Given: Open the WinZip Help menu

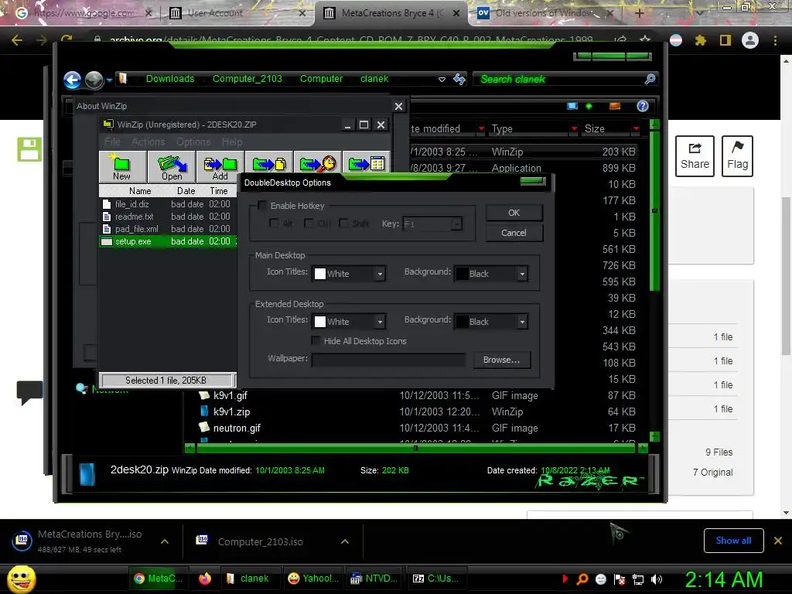Looking at the screenshot, I should [x=232, y=142].
